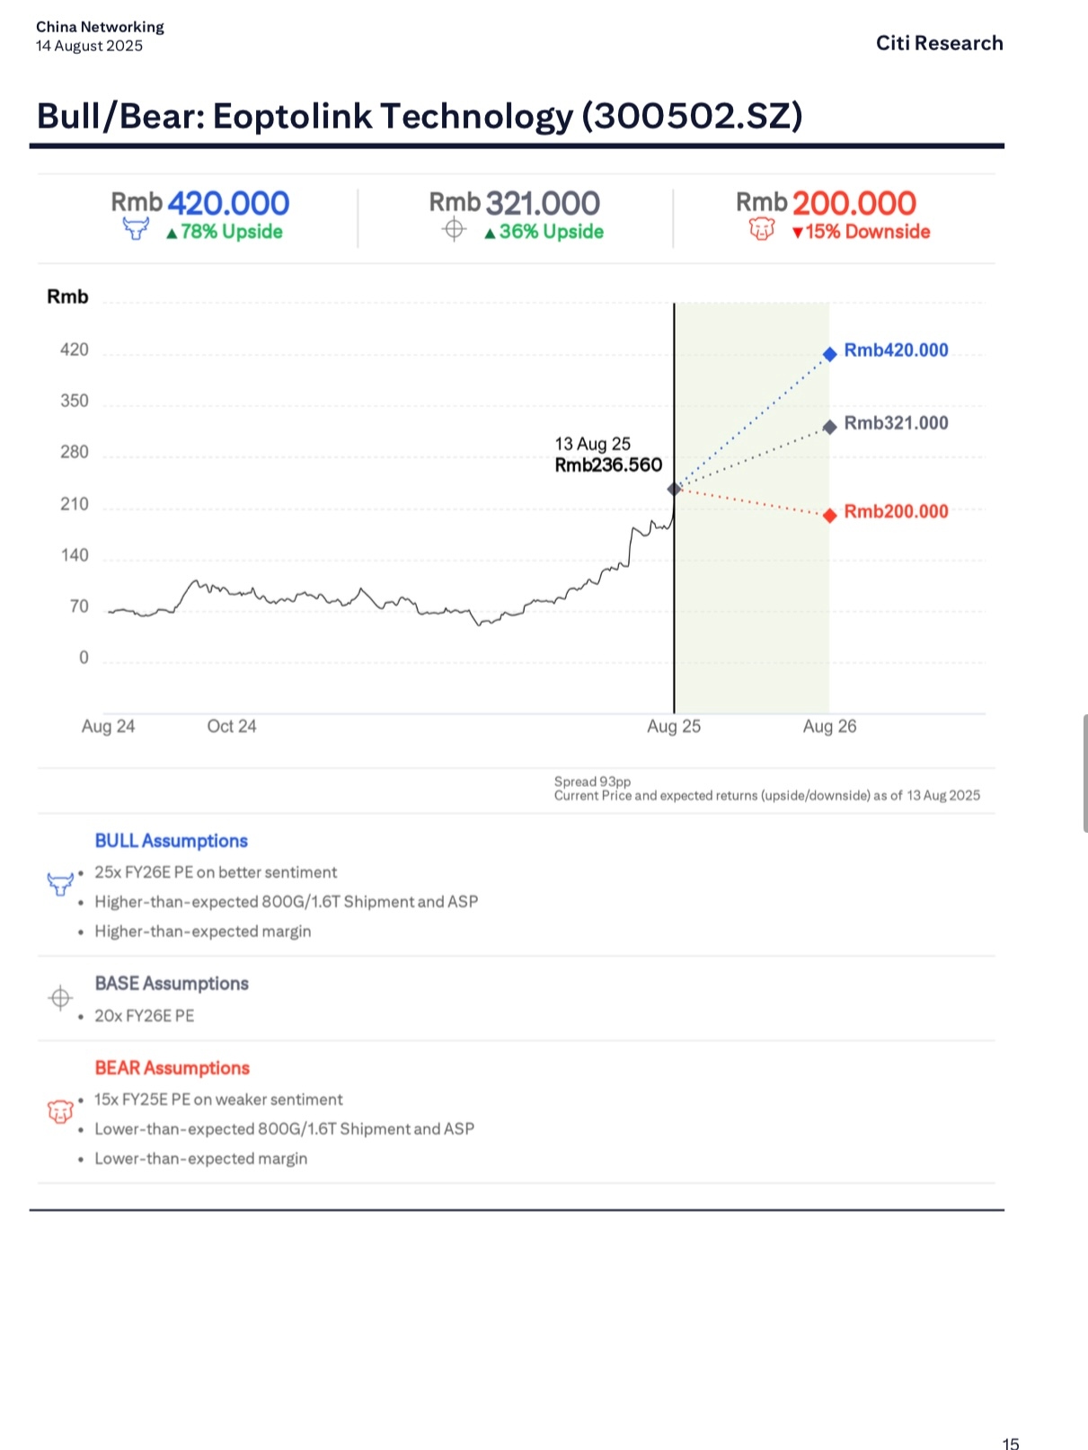Click the BEAR Assumptions heading

[x=172, y=1068]
